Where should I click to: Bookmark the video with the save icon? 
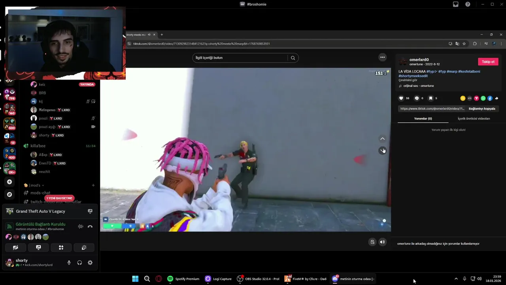pyautogui.click(x=430, y=98)
